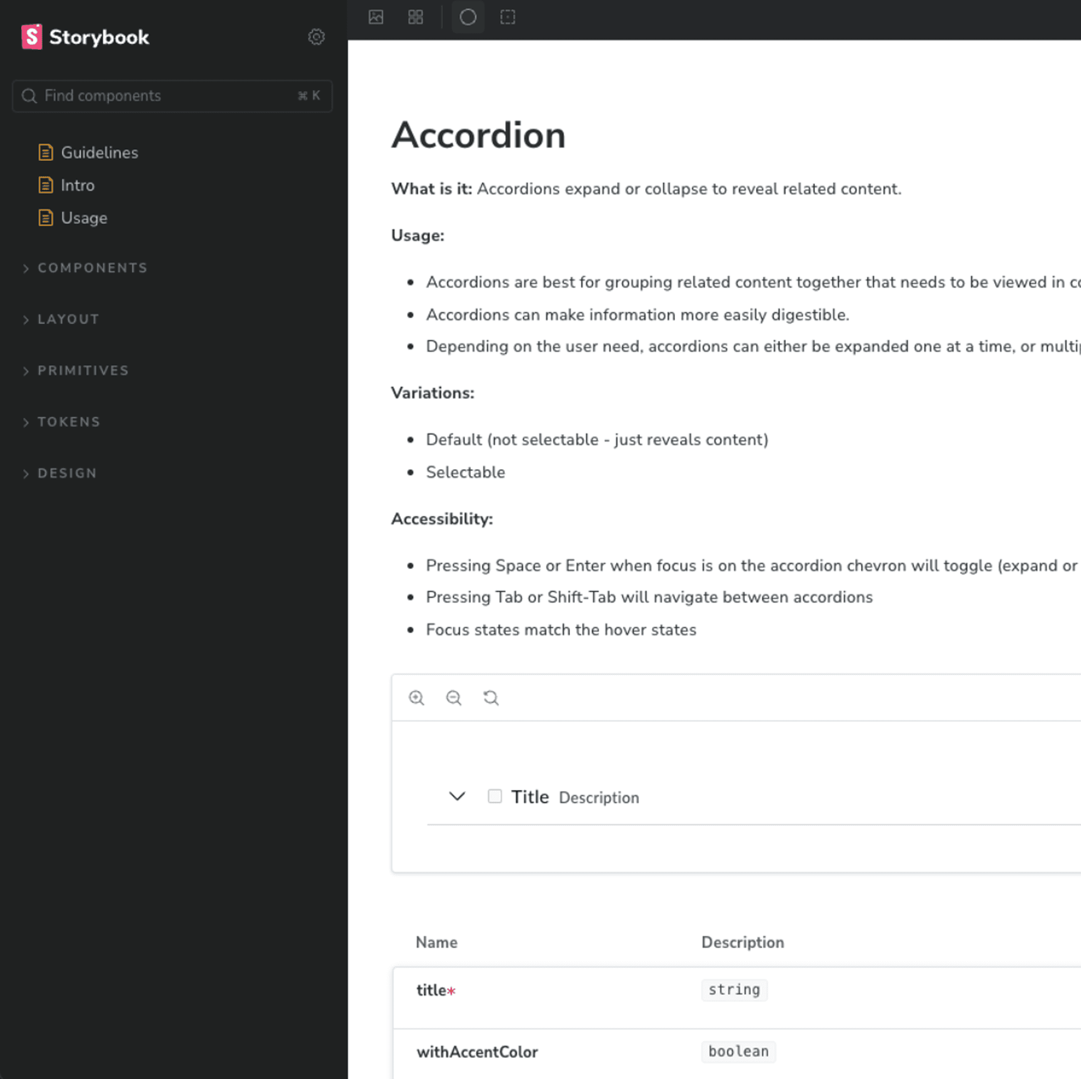
Task: Check the accordion Title checkbox
Action: tap(495, 796)
